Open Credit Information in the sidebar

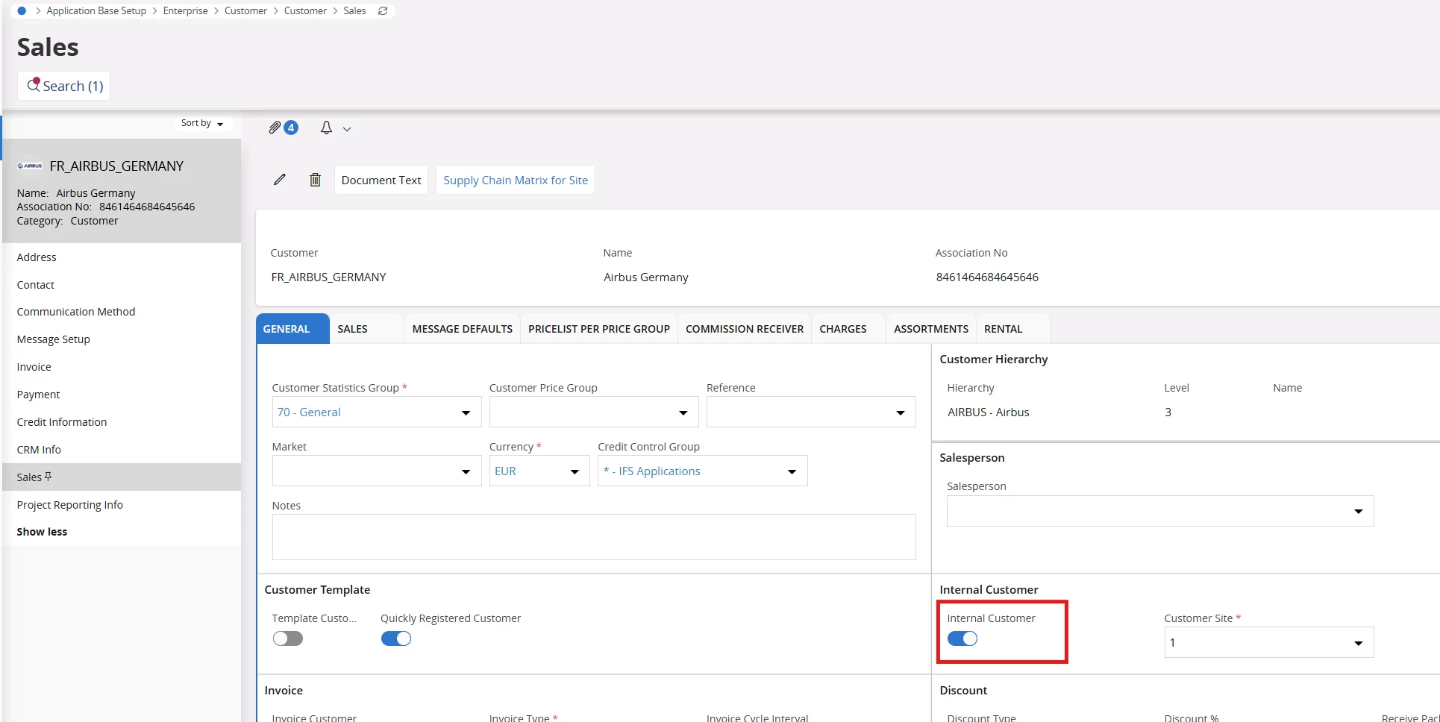coord(62,422)
